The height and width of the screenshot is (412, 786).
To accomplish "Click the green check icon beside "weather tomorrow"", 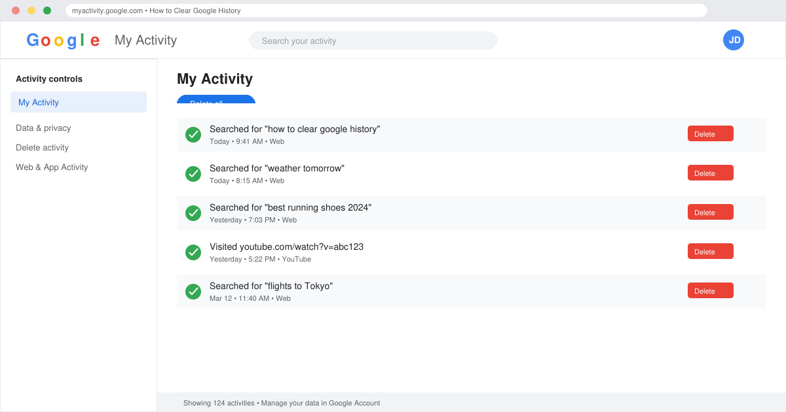I will tap(193, 174).
